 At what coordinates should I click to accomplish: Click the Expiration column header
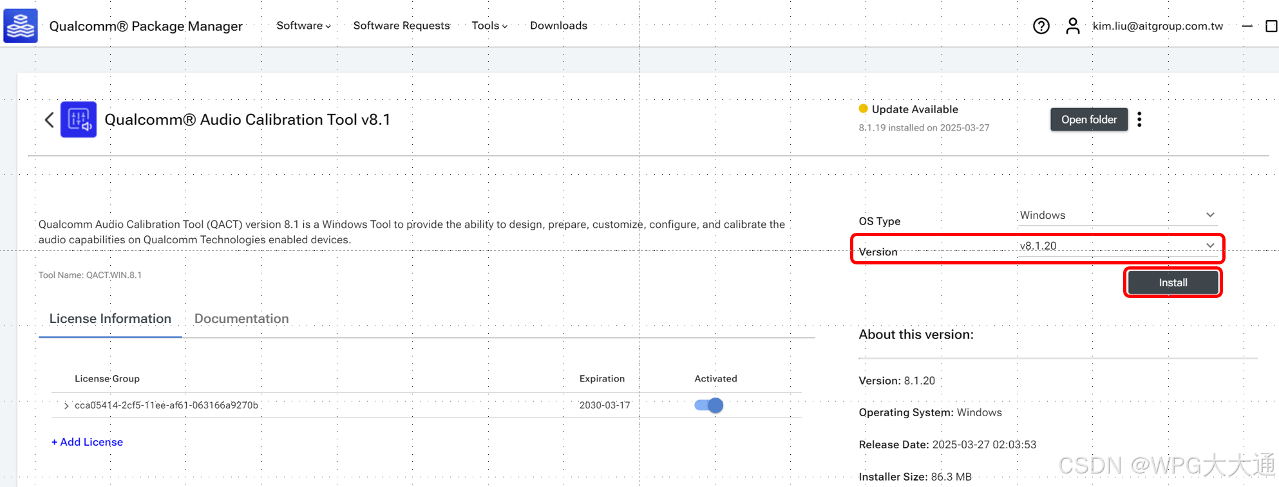[602, 378]
